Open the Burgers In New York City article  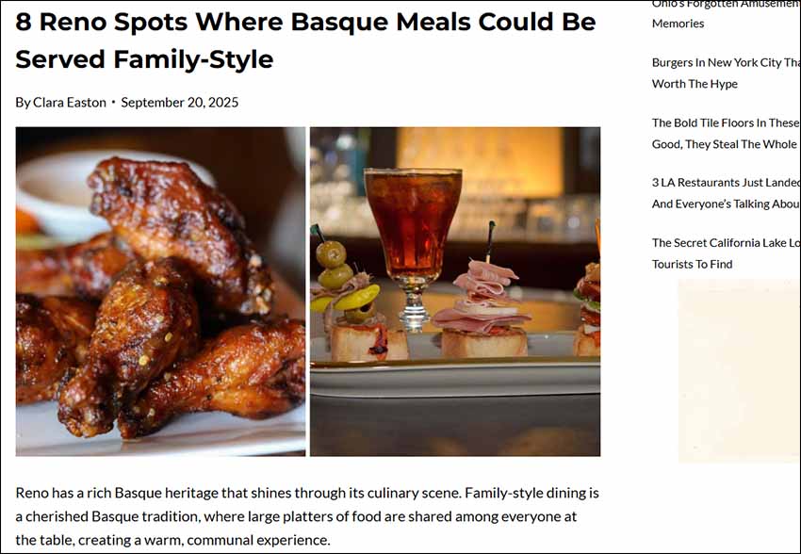pos(726,73)
